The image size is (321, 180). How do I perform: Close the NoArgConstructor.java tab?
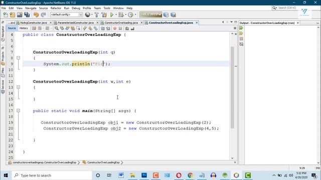tap(51, 22)
